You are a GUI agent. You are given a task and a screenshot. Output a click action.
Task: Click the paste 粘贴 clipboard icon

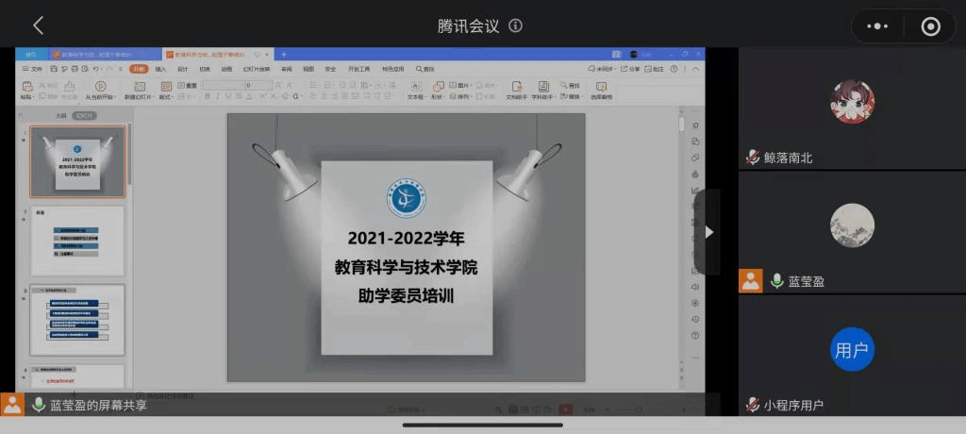click(x=26, y=87)
